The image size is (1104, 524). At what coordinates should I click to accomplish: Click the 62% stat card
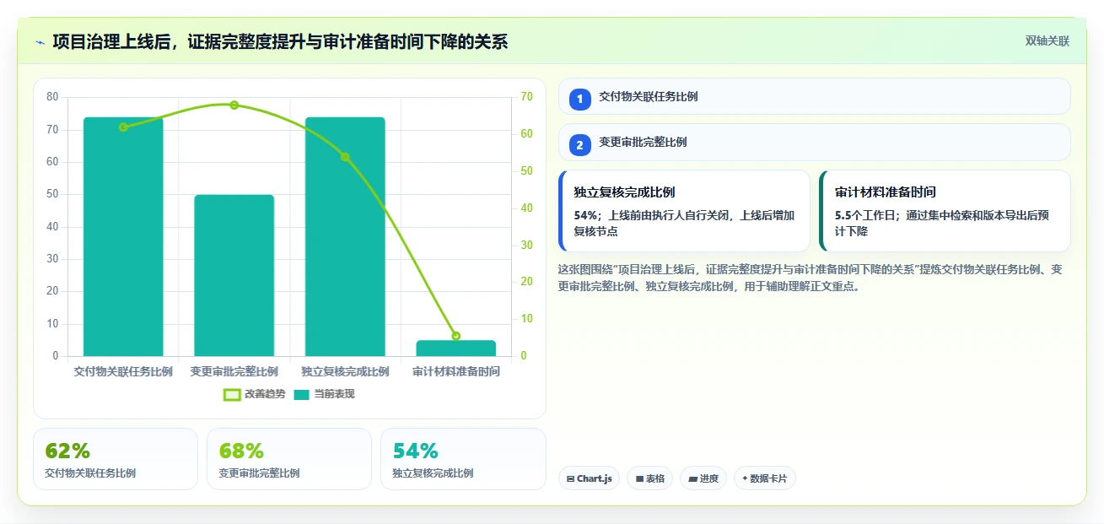(116, 459)
